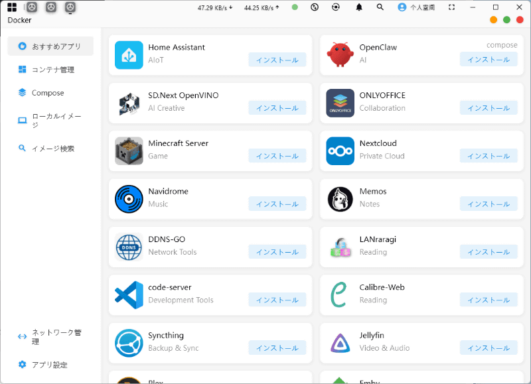Install Minecraft Server
This screenshot has height=384, width=531.
click(277, 156)
